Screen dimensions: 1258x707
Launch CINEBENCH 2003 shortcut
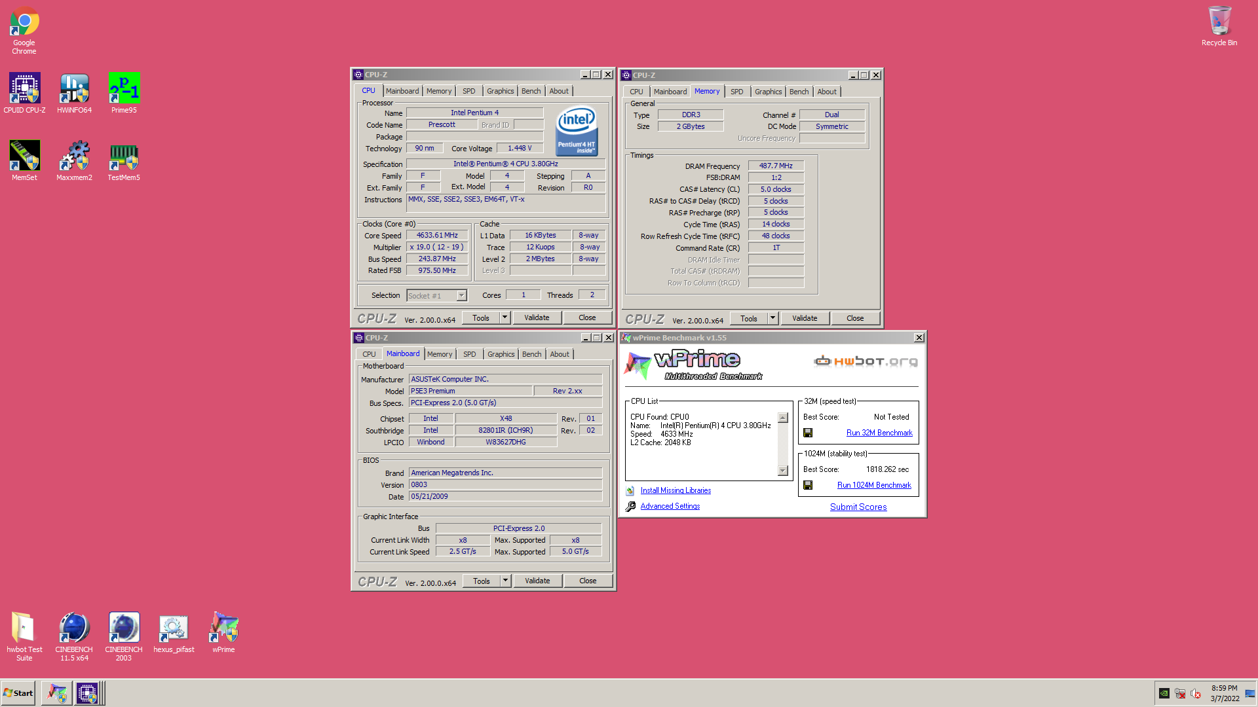pyautogui.click(x=124, y=636)
